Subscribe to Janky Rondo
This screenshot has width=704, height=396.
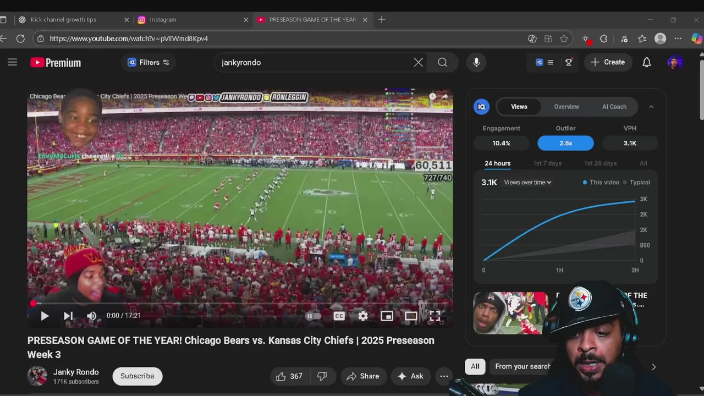click(137, 376)
